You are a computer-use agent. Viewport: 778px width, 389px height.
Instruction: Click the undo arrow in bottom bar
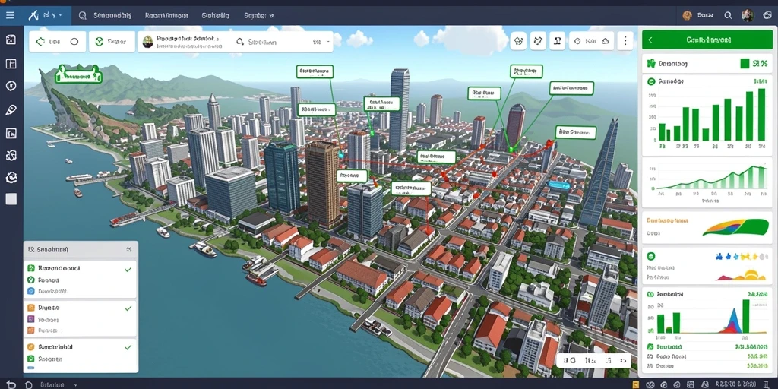pyautogui.click(x=11, y=384)
